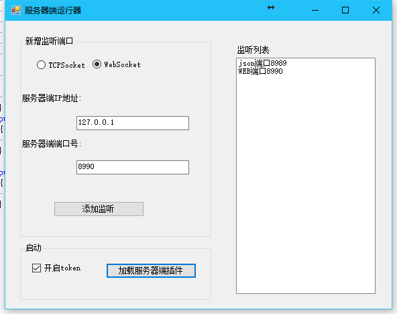Maximize the 服务器端运行器 window
This screenshot has height=314, width=397.
[x=345, y=10]
